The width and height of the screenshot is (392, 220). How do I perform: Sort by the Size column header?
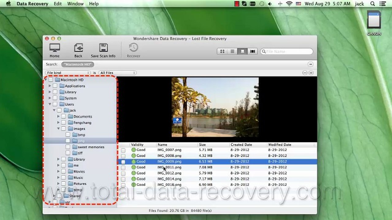pyautogui.click(x=214, y=145)
